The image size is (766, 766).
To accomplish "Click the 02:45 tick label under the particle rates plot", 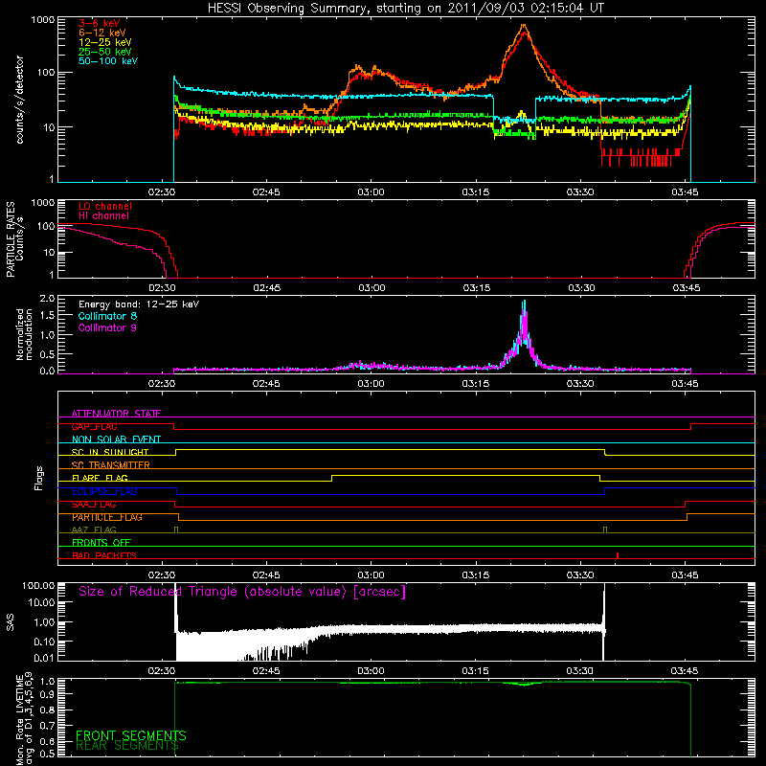I will point(267,288).
